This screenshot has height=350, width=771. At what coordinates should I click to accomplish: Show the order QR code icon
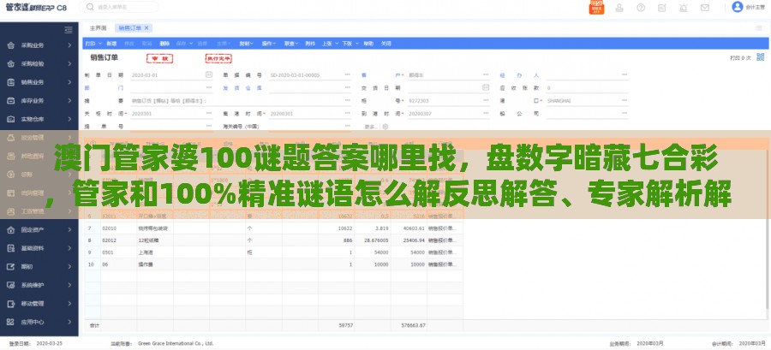click(x=761, y=57)
